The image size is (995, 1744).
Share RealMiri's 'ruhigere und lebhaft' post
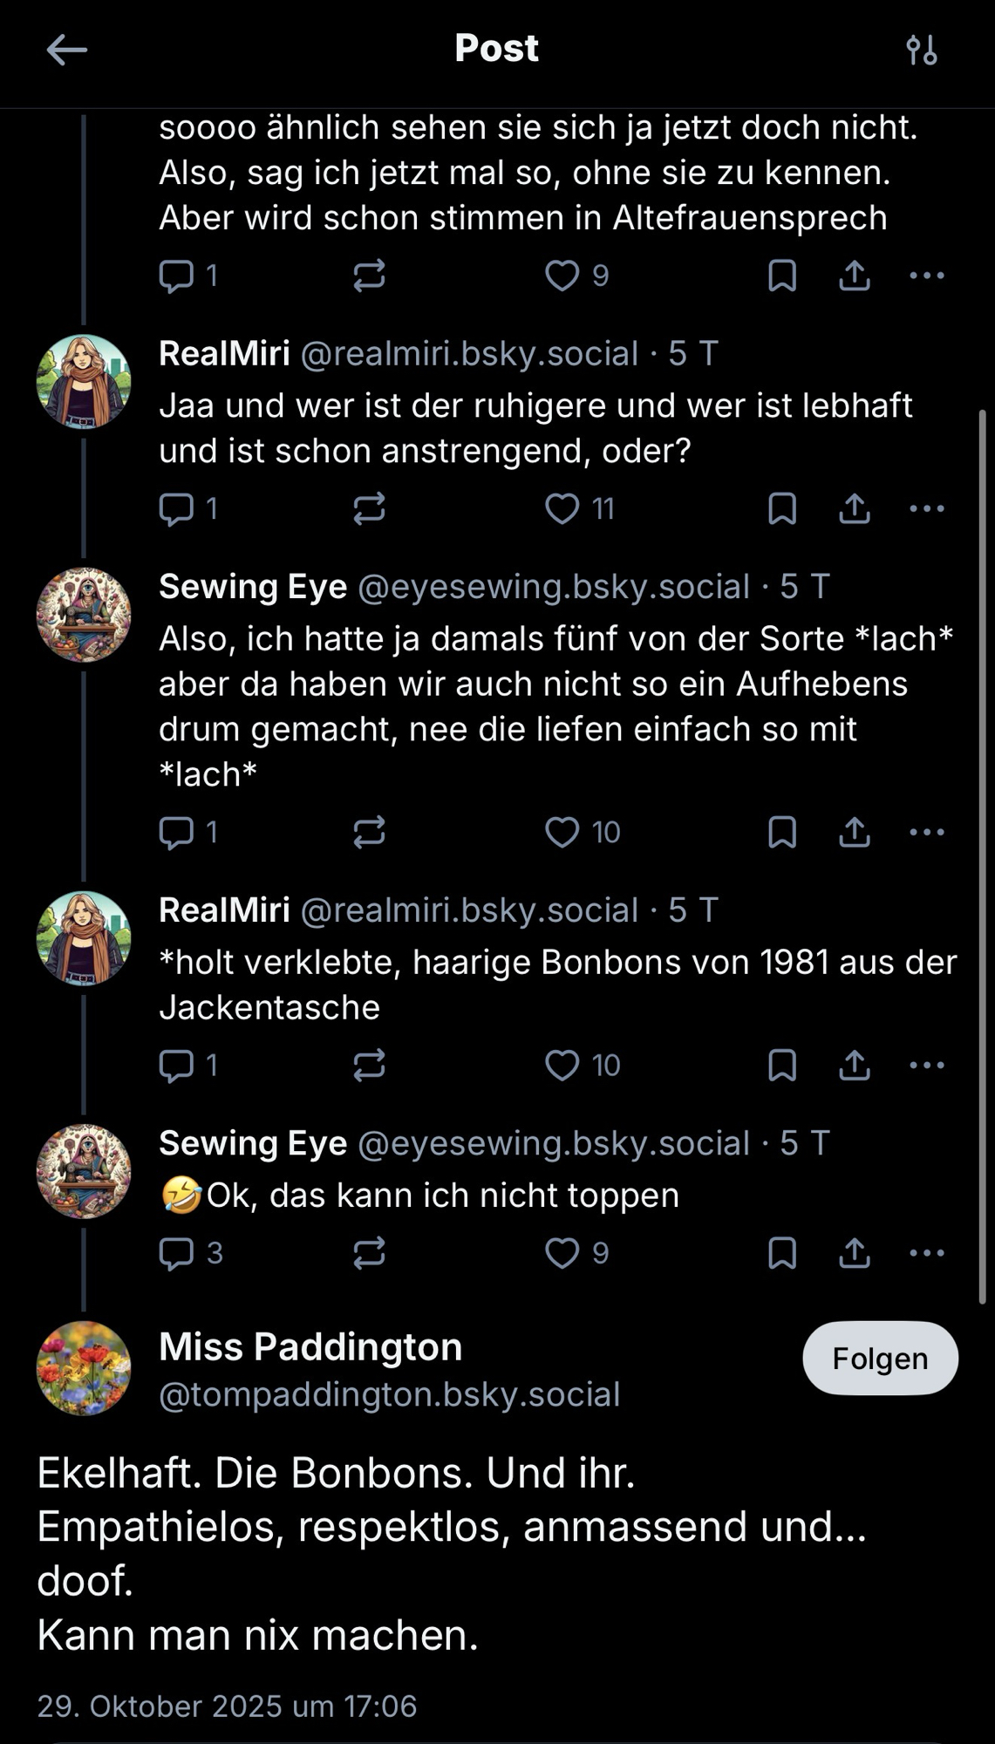[855, 508]
